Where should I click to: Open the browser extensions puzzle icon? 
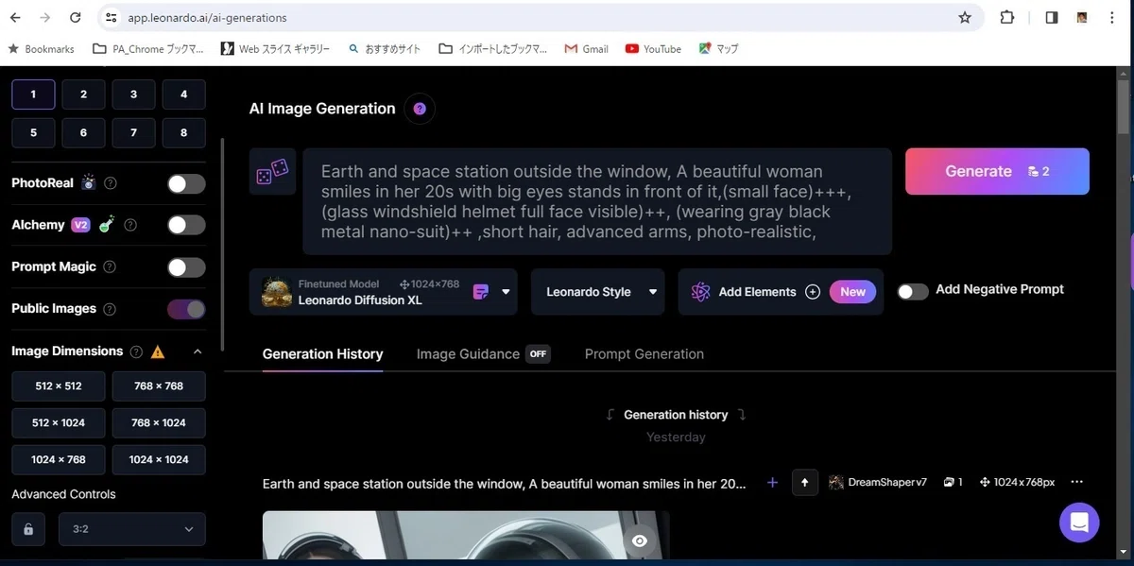1007,17
